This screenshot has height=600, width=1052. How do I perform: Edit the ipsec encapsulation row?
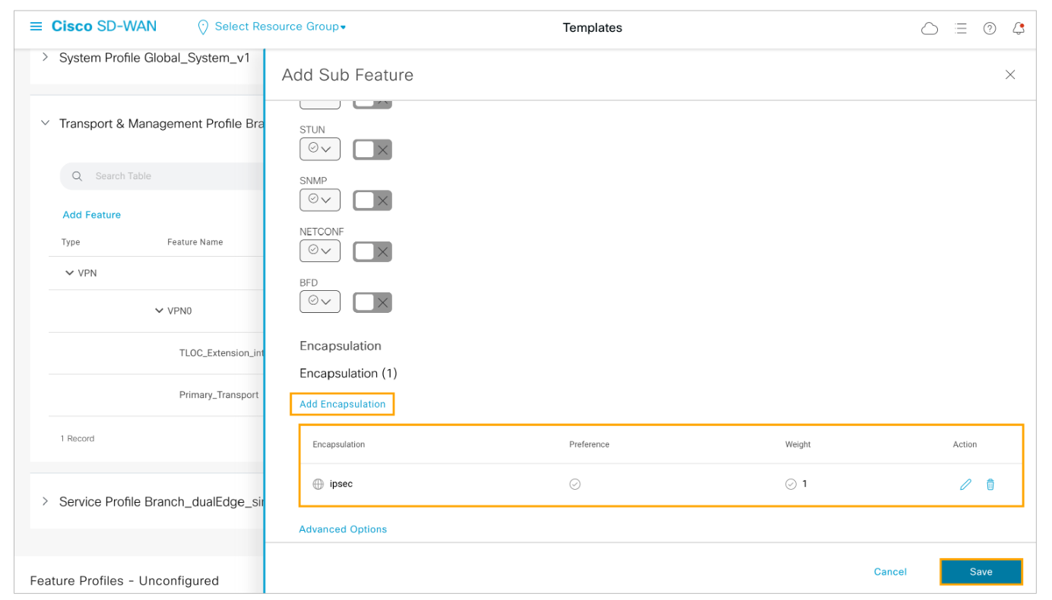tap(965, 485)
